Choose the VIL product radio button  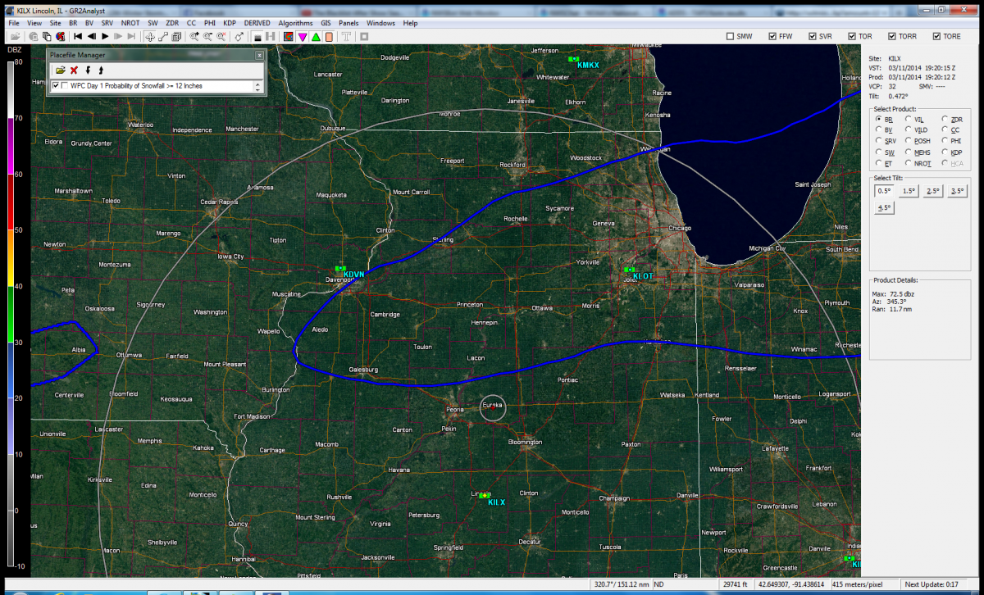coord(909,119)
